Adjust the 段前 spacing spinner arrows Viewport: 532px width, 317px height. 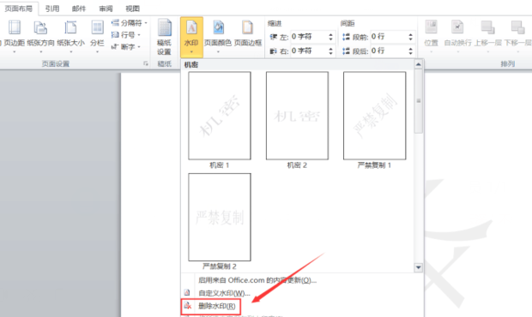[410, 37]
